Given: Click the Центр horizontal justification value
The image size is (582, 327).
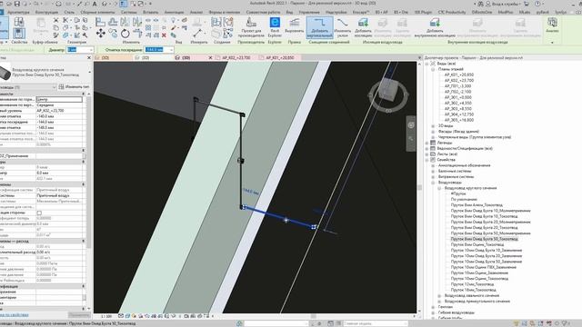Looking at the screenshot, I should (x=59, y=99).
